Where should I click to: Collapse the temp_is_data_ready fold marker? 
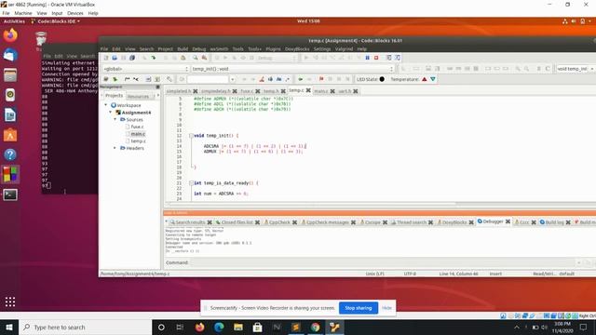coord(191,183)
